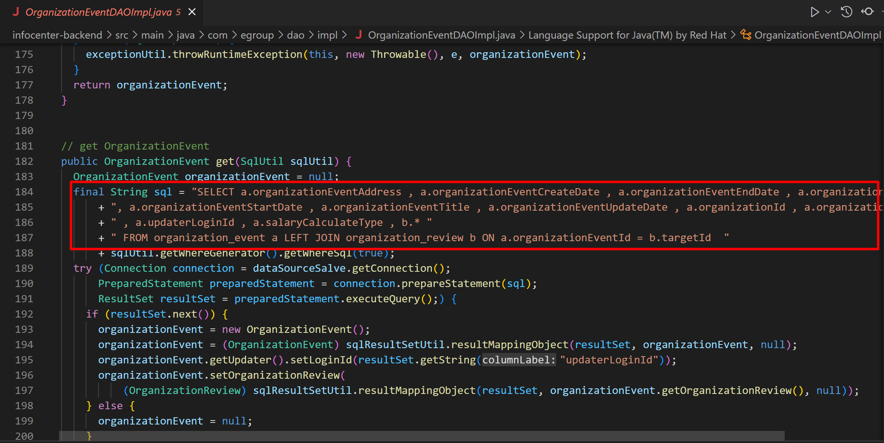The width and height of the screenshot is (884, 443).
Task: Close the OrganizationEventDAOImpl.java tab
Action: [x=192, y=12]
